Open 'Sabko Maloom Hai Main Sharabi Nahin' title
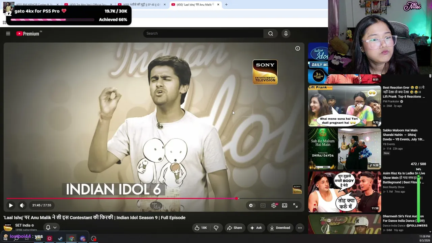 click(404, 135)
